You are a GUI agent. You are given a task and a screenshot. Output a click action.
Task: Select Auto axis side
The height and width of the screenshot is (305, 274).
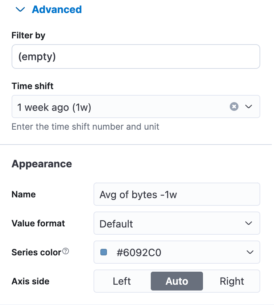pos(177,281)
